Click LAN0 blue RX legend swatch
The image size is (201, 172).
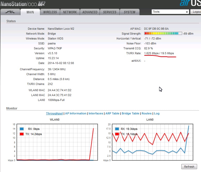(x=117, y=129)
